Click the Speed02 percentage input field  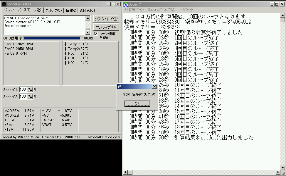23,97
